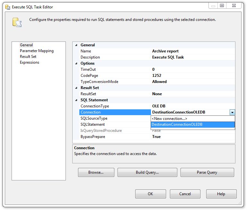The height and width of the screenshot is (210, 247).
Task: Click the Name field value Archive report
Action: point(165,51)
